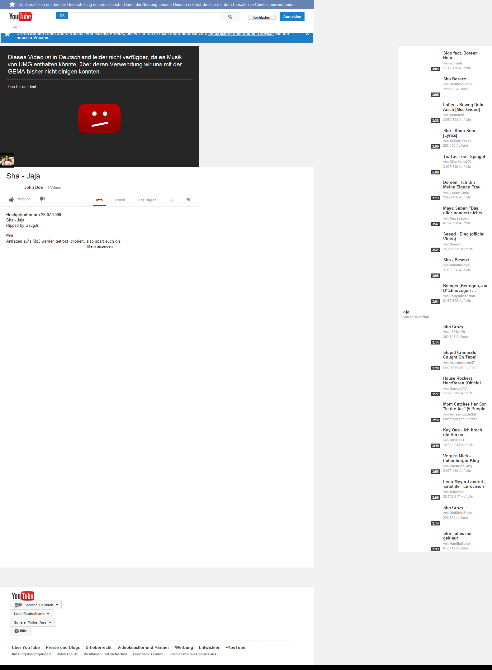Open 'Sha - Besetzt' by VanillaCoke
Image resolution: width=492 pixels, height=670 pixels.
click(456, 260)
